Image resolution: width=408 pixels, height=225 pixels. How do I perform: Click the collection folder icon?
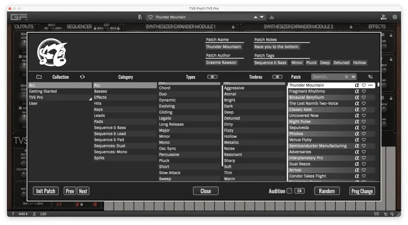click(39, 77)
